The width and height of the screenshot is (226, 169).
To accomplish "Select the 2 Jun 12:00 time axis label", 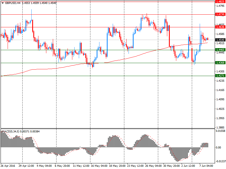I will point(188,166).
